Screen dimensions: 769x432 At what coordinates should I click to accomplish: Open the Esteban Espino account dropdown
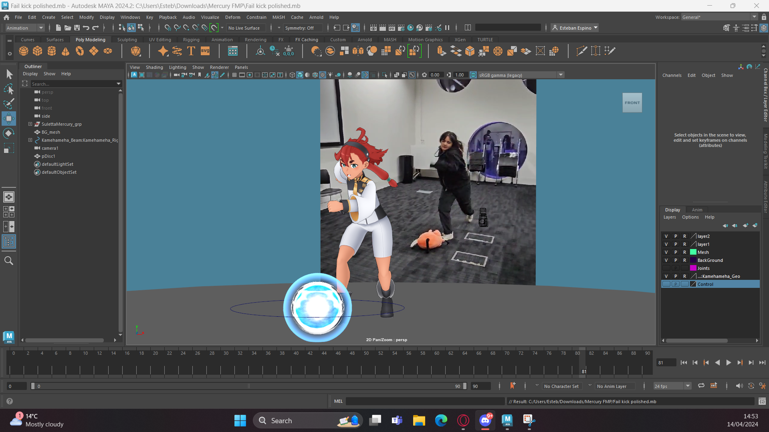click(575, 28)
